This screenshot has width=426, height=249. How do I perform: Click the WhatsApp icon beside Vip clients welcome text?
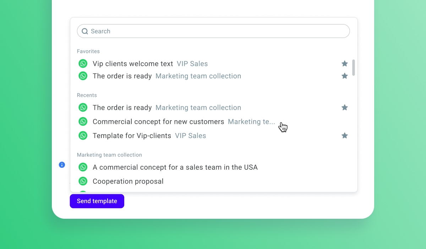83,64
